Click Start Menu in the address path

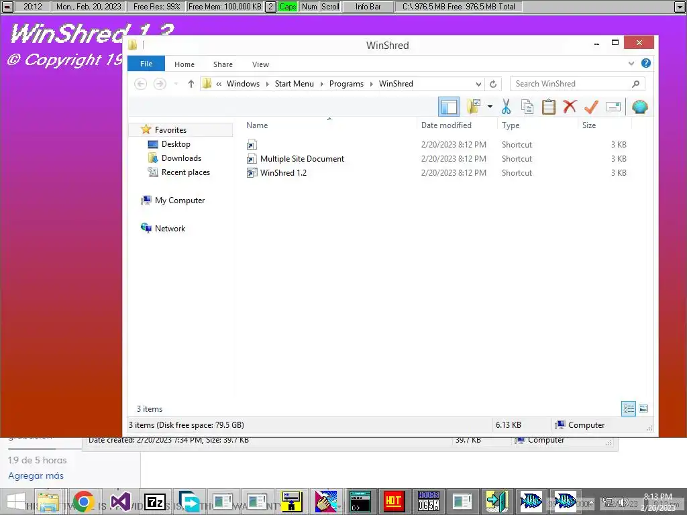pyautogui.click(x=295, y=84)
